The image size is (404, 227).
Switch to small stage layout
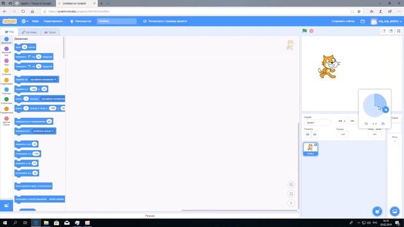[384, 31]
